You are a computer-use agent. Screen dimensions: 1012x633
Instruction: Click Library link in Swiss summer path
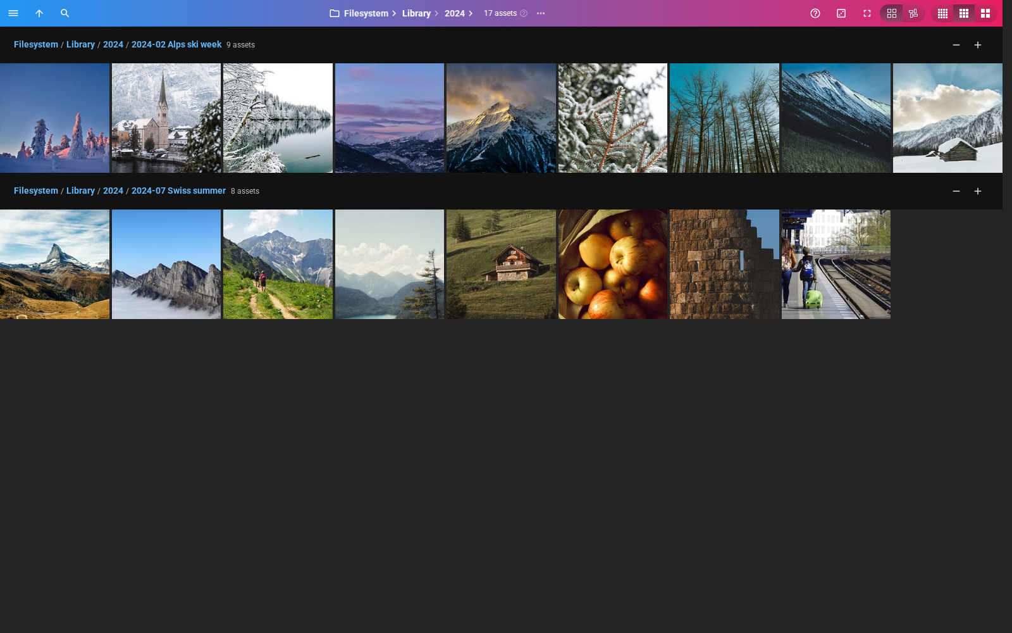pos(80,191)
